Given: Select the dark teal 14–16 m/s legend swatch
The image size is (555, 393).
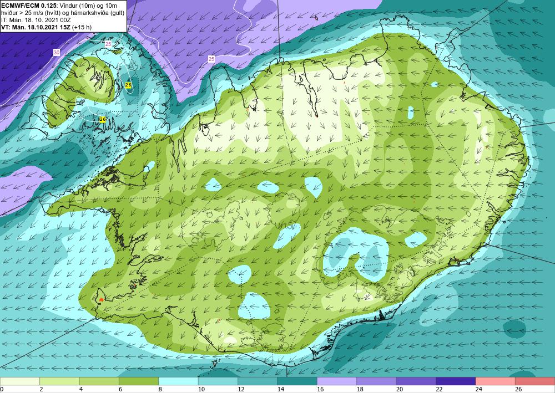Looking at the screenshot, I should (x=297, y=381).
